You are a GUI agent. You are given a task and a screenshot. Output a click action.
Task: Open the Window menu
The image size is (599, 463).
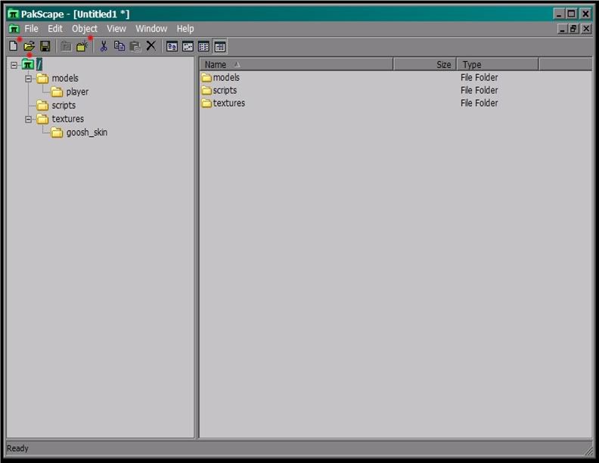151,29
